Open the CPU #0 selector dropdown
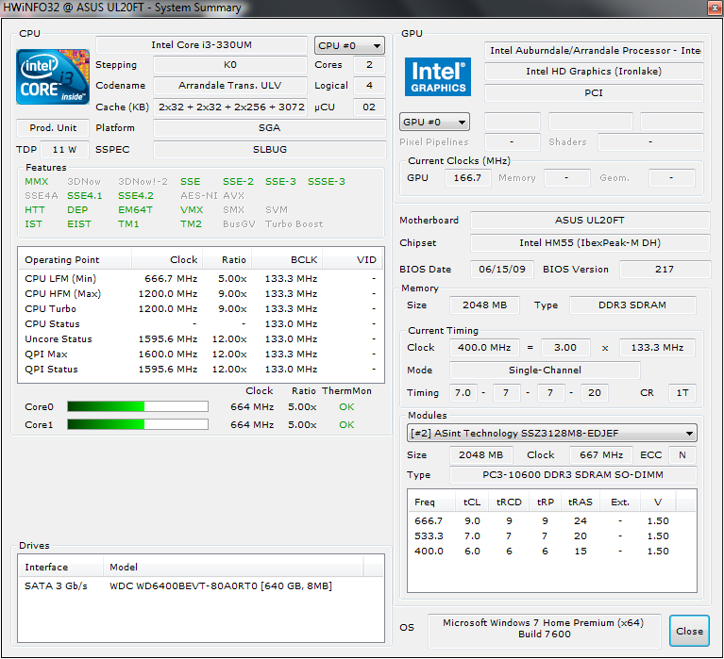This screenshot has width=724, height=659. click(x=349, y=45)
